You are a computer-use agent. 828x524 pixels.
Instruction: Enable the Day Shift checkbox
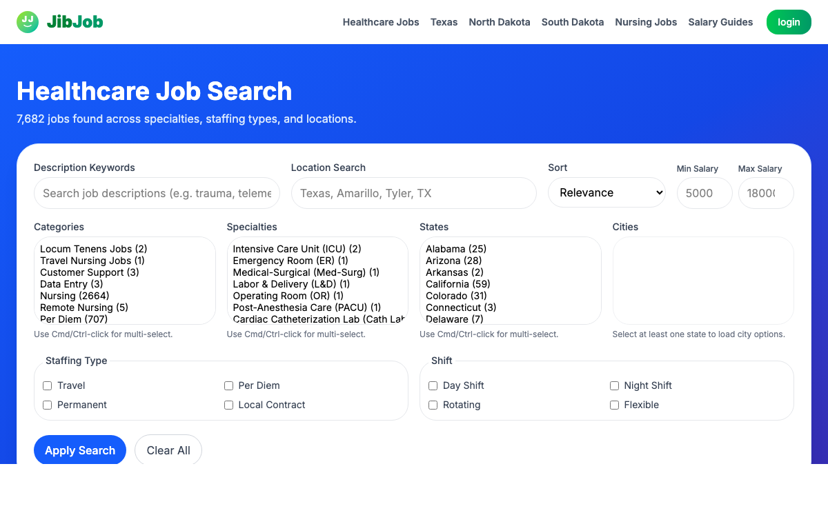click(433, 385)
